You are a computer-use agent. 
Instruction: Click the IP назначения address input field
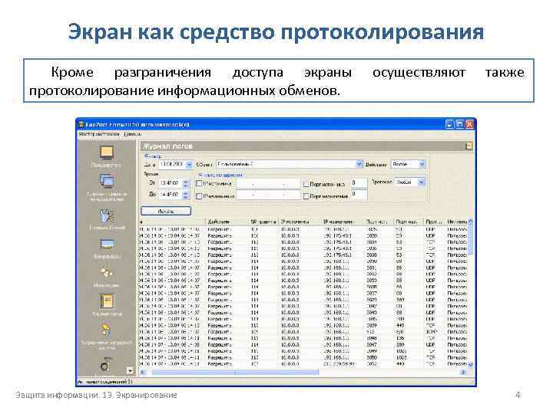tap(268, 195)
